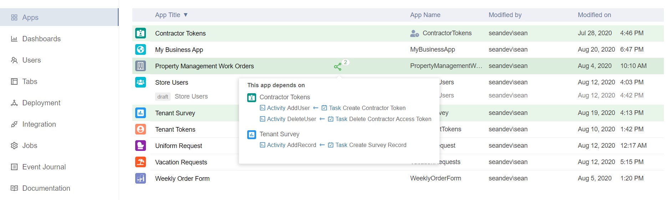Click the Uniform Request purple icon
This screenshot has width=666, height=200.
[141, 146]
